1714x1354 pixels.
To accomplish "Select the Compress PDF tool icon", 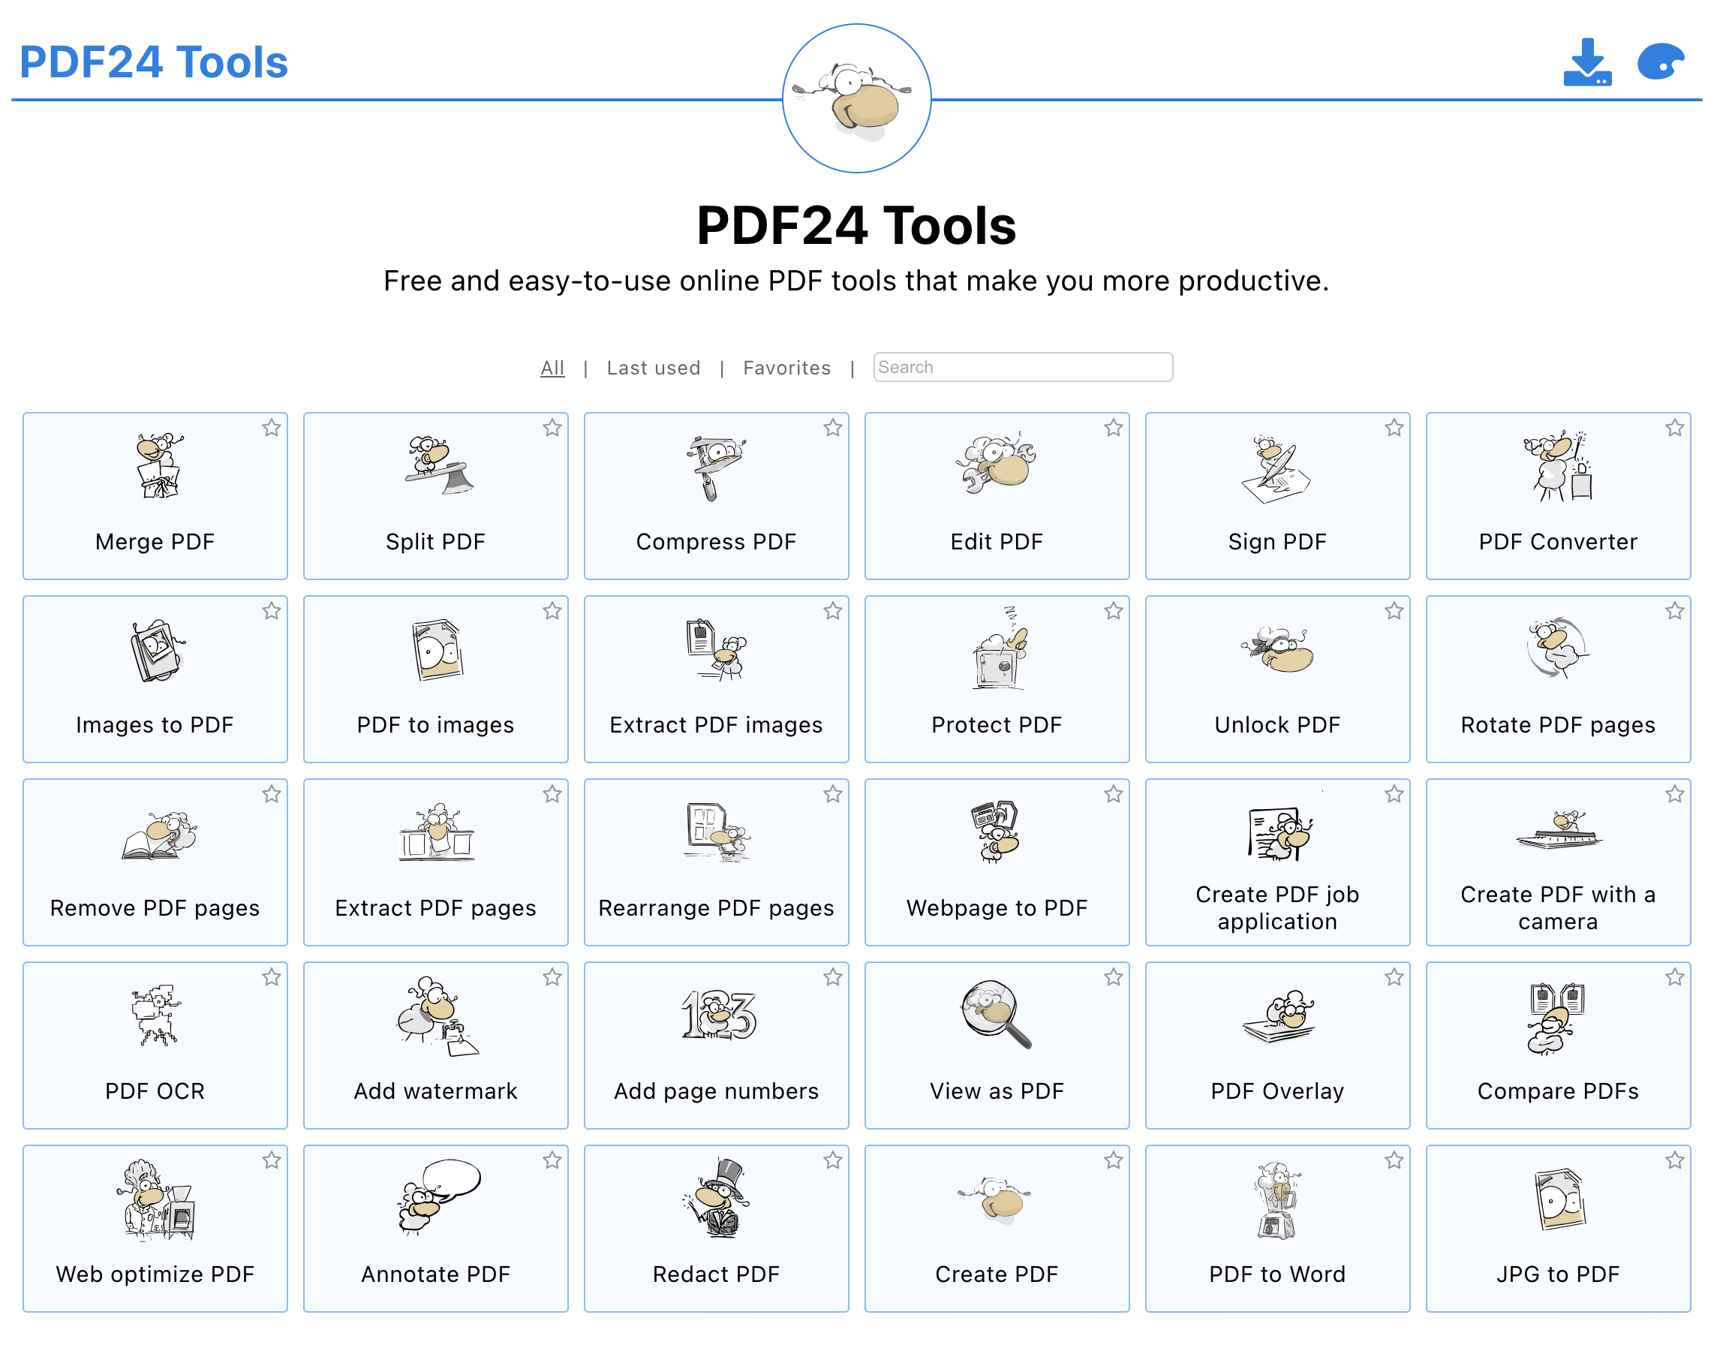I will point(716,468).
